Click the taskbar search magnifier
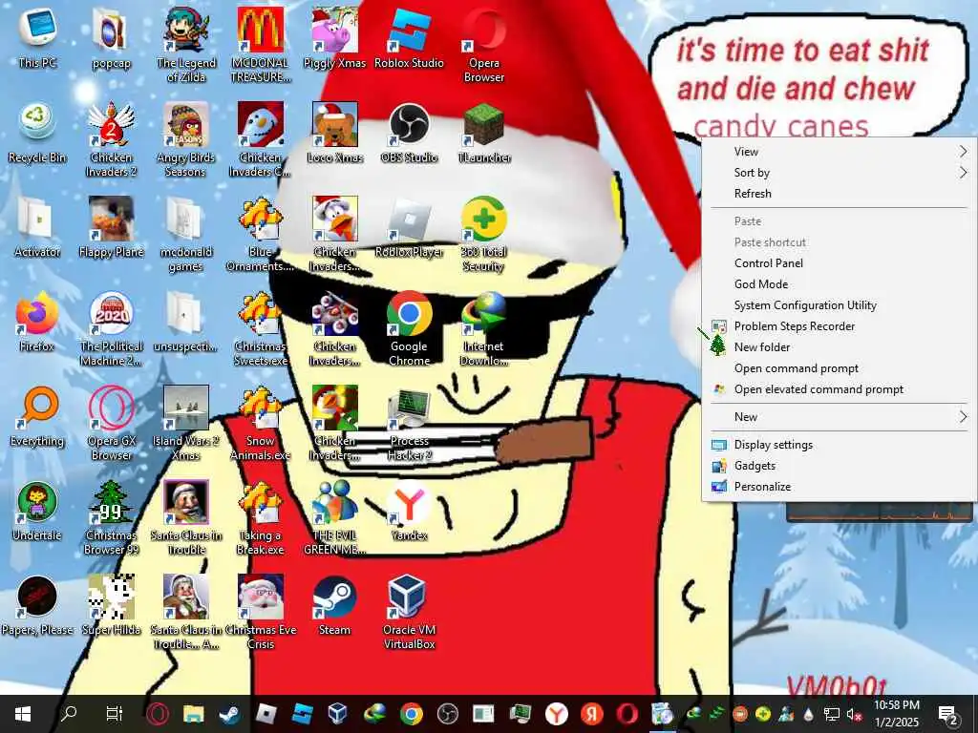Viewport: 978px width, 733px height. click(69, 714)
